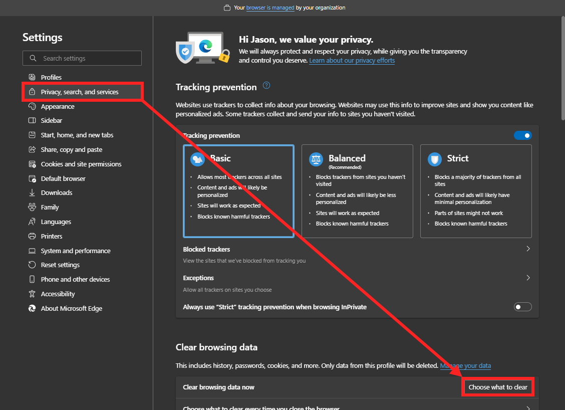The image size is (565, 410).
Task: Click the Appearance paintbrush icon
Action: click(x=31, y=106)
